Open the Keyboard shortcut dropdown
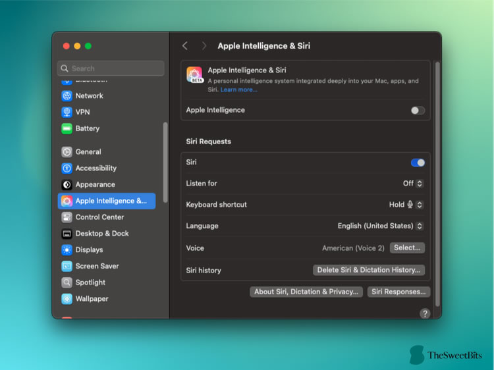Screen dimensions: 494x370 pyautogui.click(x=406, y=205)
